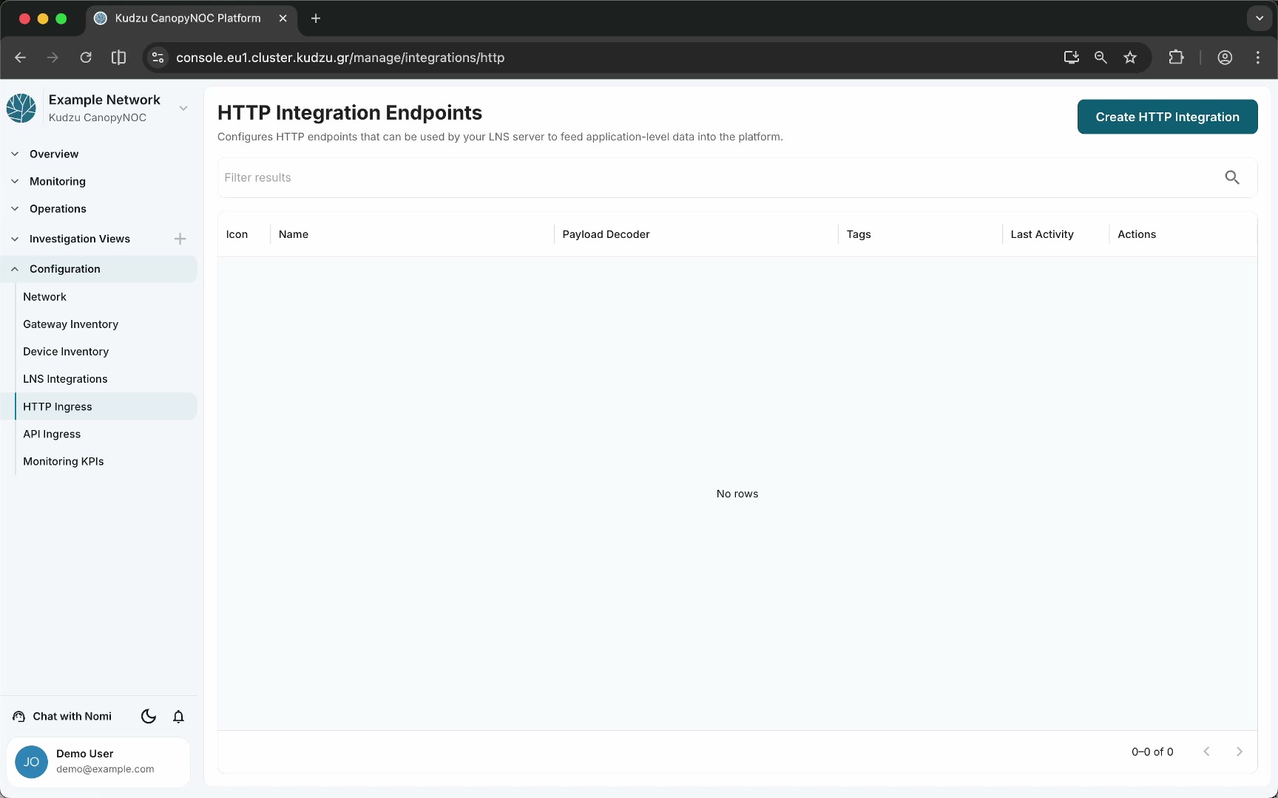This screenshot has width=1278, height=798.
Task: Toggle the browser side panel icon
Action: [118, 58]
